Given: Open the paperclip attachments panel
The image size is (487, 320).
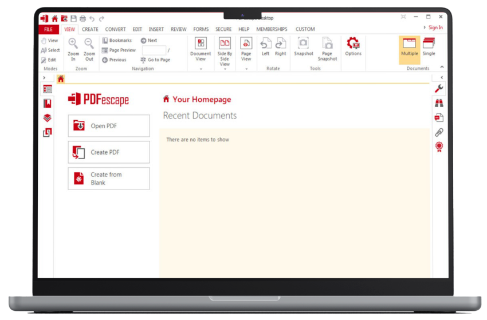Looking at the screenshot, I should [439, 132].
